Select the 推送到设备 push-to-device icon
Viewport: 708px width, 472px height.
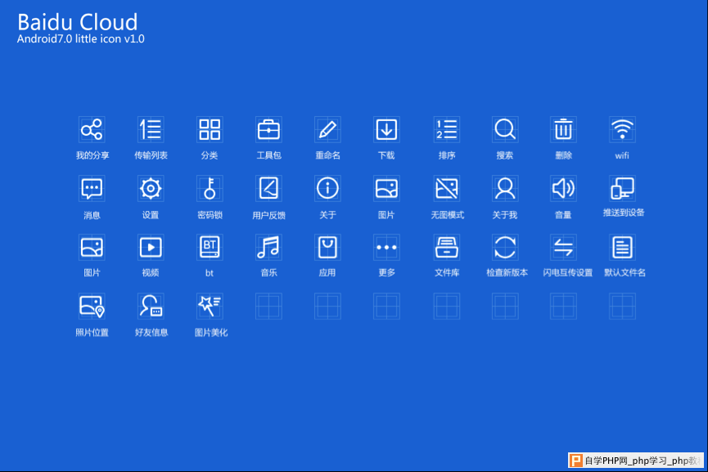tap(622, 189)
